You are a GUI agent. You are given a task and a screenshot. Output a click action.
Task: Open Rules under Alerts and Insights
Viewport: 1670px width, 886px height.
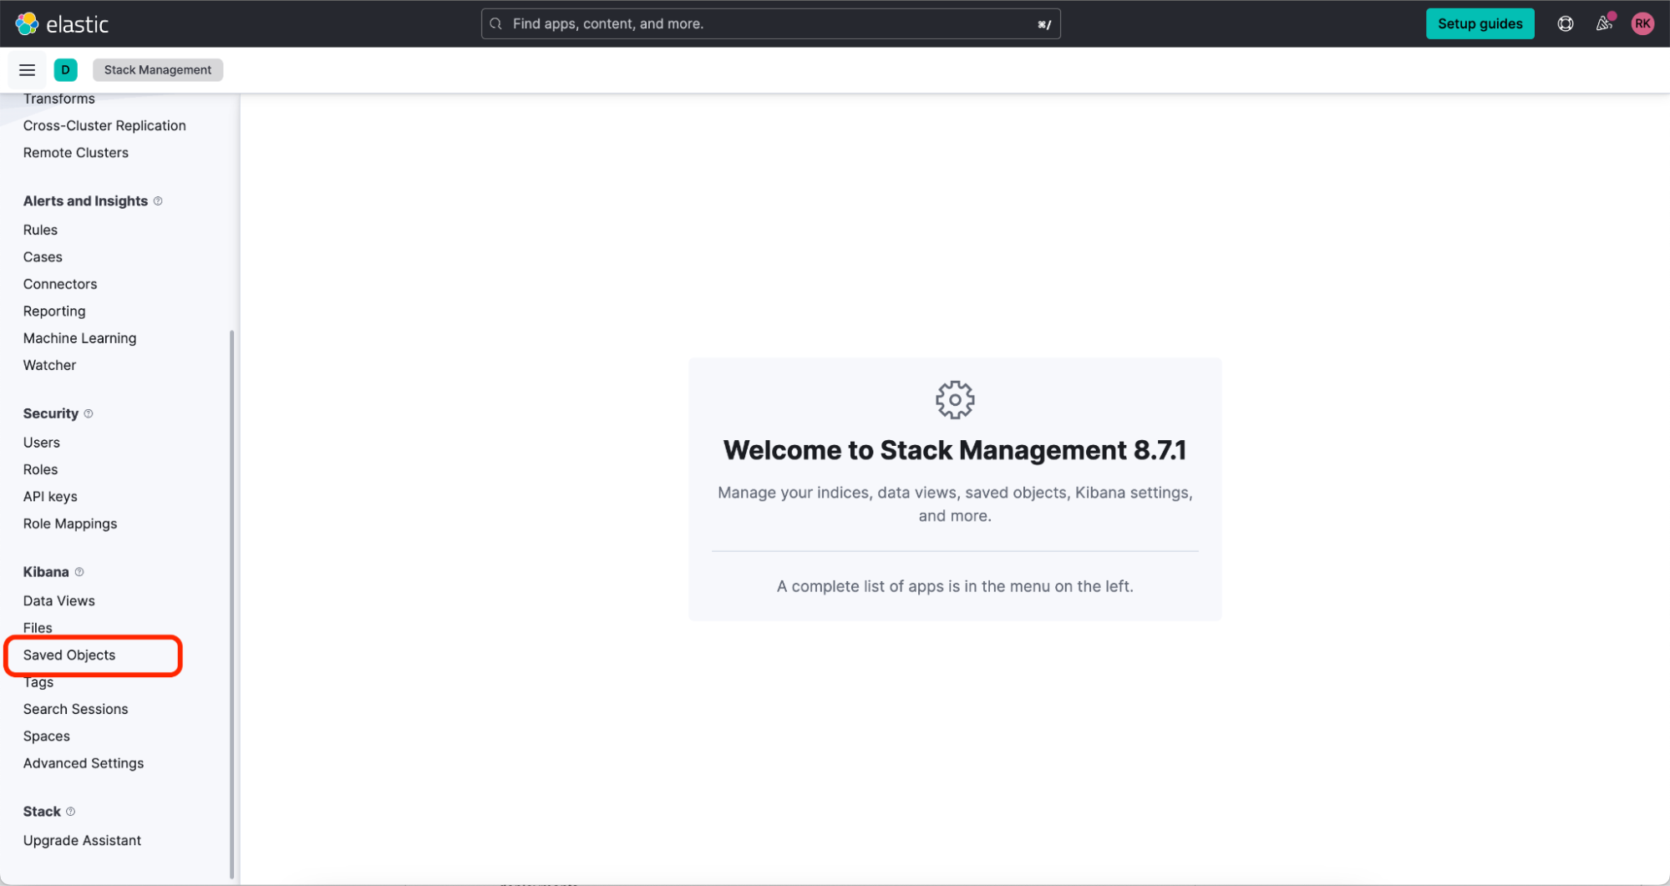pos(40,230)
